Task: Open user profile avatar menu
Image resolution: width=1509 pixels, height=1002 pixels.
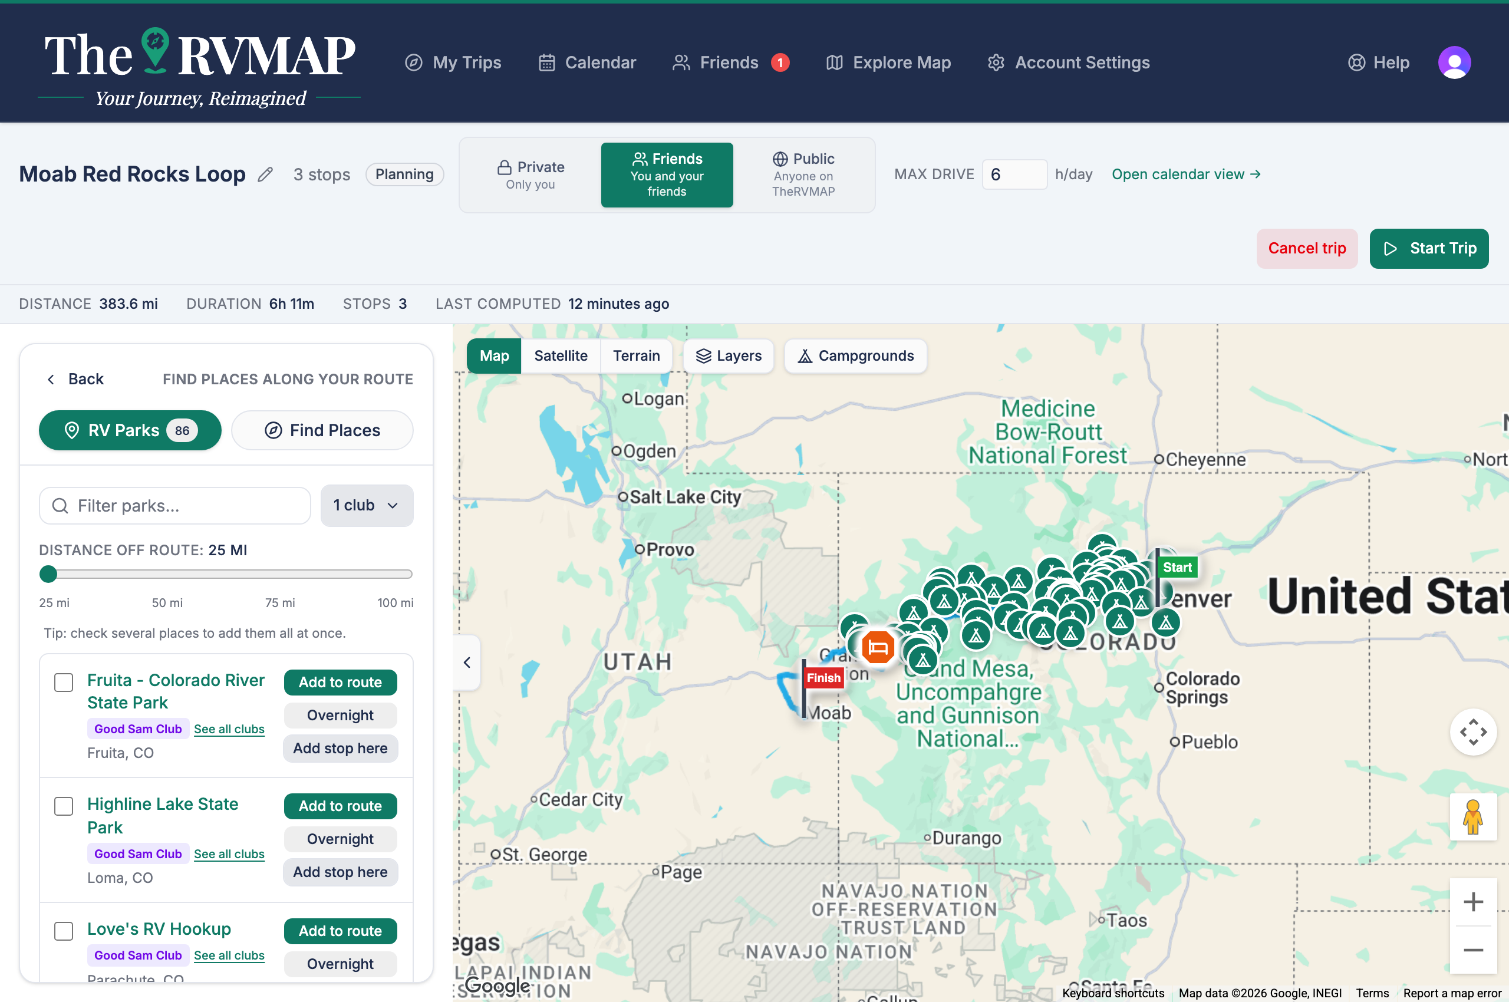Action: pos(1454,62)
